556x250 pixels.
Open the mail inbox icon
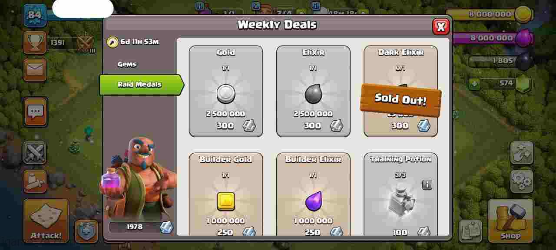(x=35, y=69)
